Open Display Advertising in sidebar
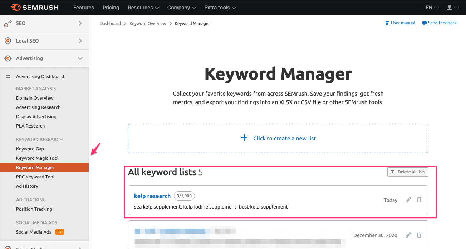This screenshot has height=249, width=466. 36,116
